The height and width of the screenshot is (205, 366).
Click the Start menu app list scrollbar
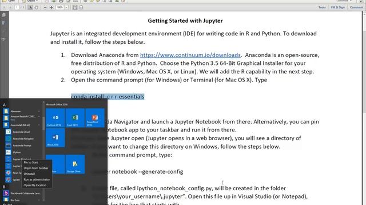pyautogui.click(x=43, y=123)
